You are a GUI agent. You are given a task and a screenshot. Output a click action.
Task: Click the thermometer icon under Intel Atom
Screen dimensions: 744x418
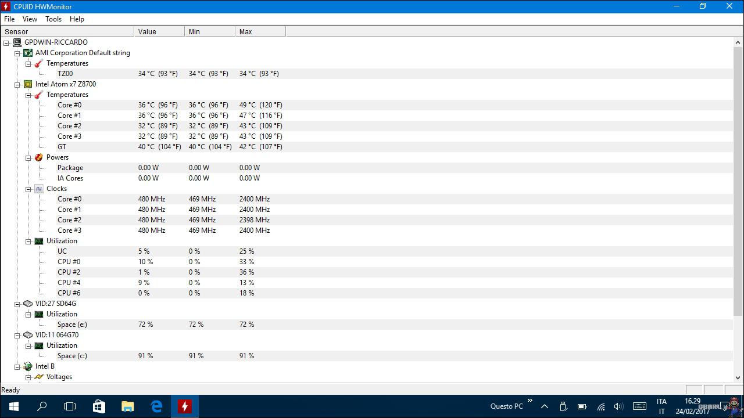tap(38, 95)
